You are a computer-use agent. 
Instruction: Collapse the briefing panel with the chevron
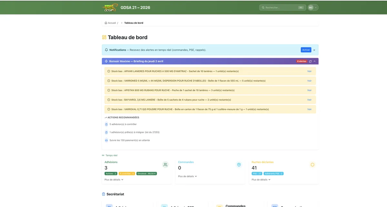click(x=315, y=61)
